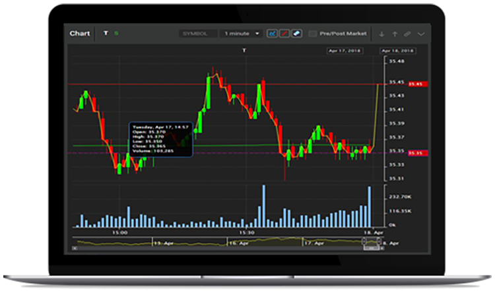
Task: Click the SYMBOL input field
Action: 198,33
